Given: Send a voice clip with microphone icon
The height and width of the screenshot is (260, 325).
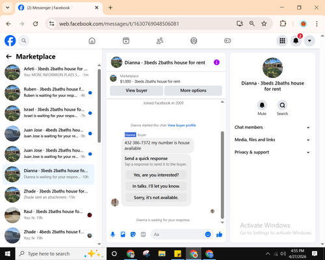Looking at the screenshot, I should (113, 234).
